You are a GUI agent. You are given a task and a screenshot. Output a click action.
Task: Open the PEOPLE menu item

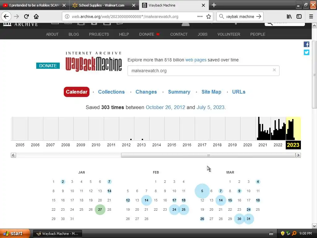[x=258, y=34]
